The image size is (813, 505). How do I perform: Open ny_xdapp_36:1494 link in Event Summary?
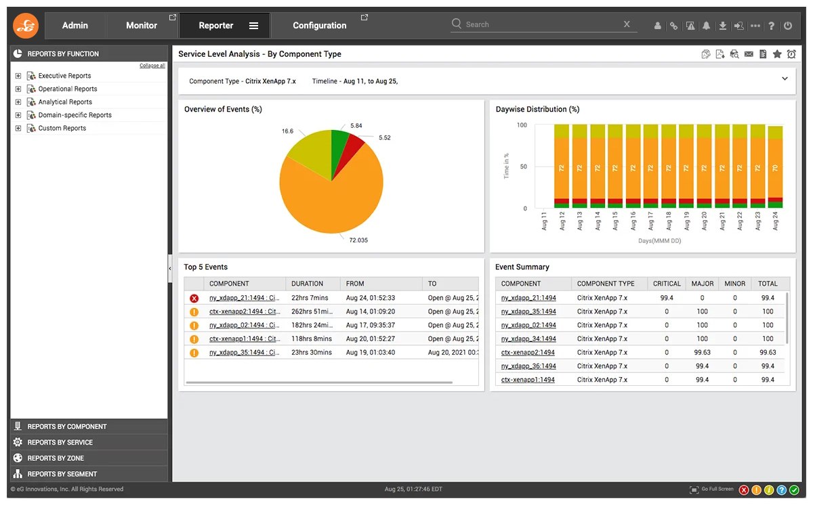coord(528,366)
